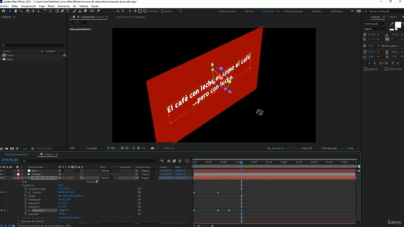
Task: Hide the Cámara 1 layer eye
Action: click(x=1, y=174)
